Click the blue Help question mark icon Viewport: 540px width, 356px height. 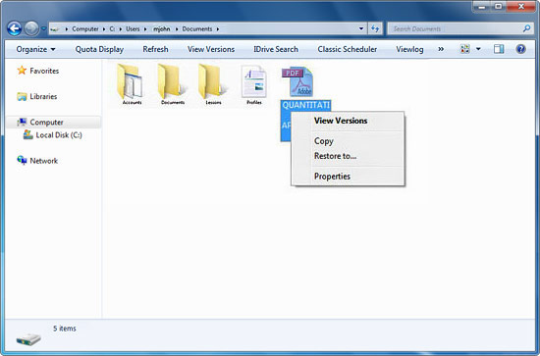tap(520, 49)
